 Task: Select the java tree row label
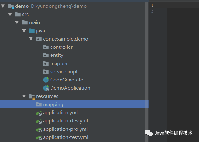(40, 31)
